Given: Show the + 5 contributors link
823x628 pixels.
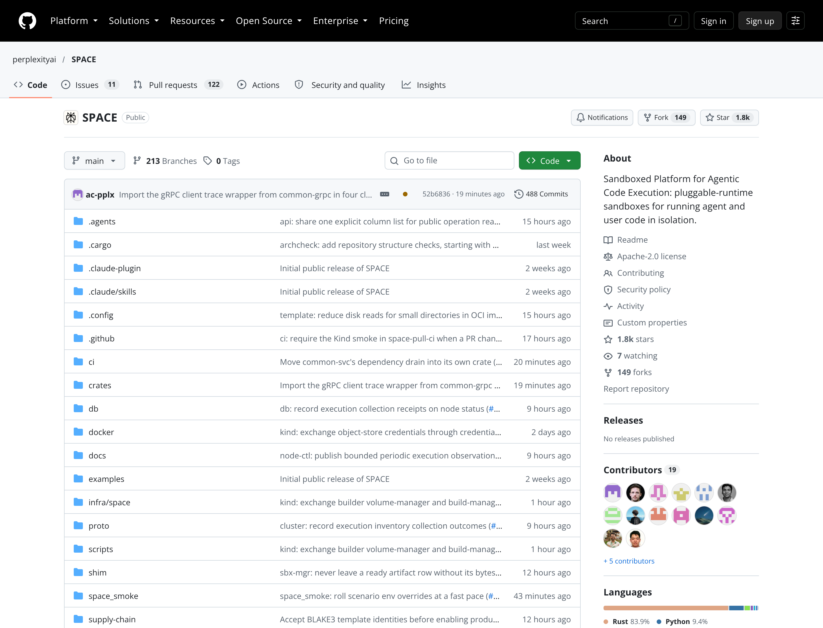Looking at the screenshot, I should 629,561.
